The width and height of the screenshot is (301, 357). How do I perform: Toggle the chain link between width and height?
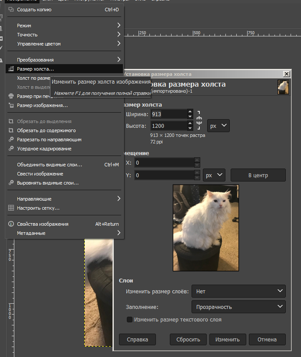click(199, 120)
